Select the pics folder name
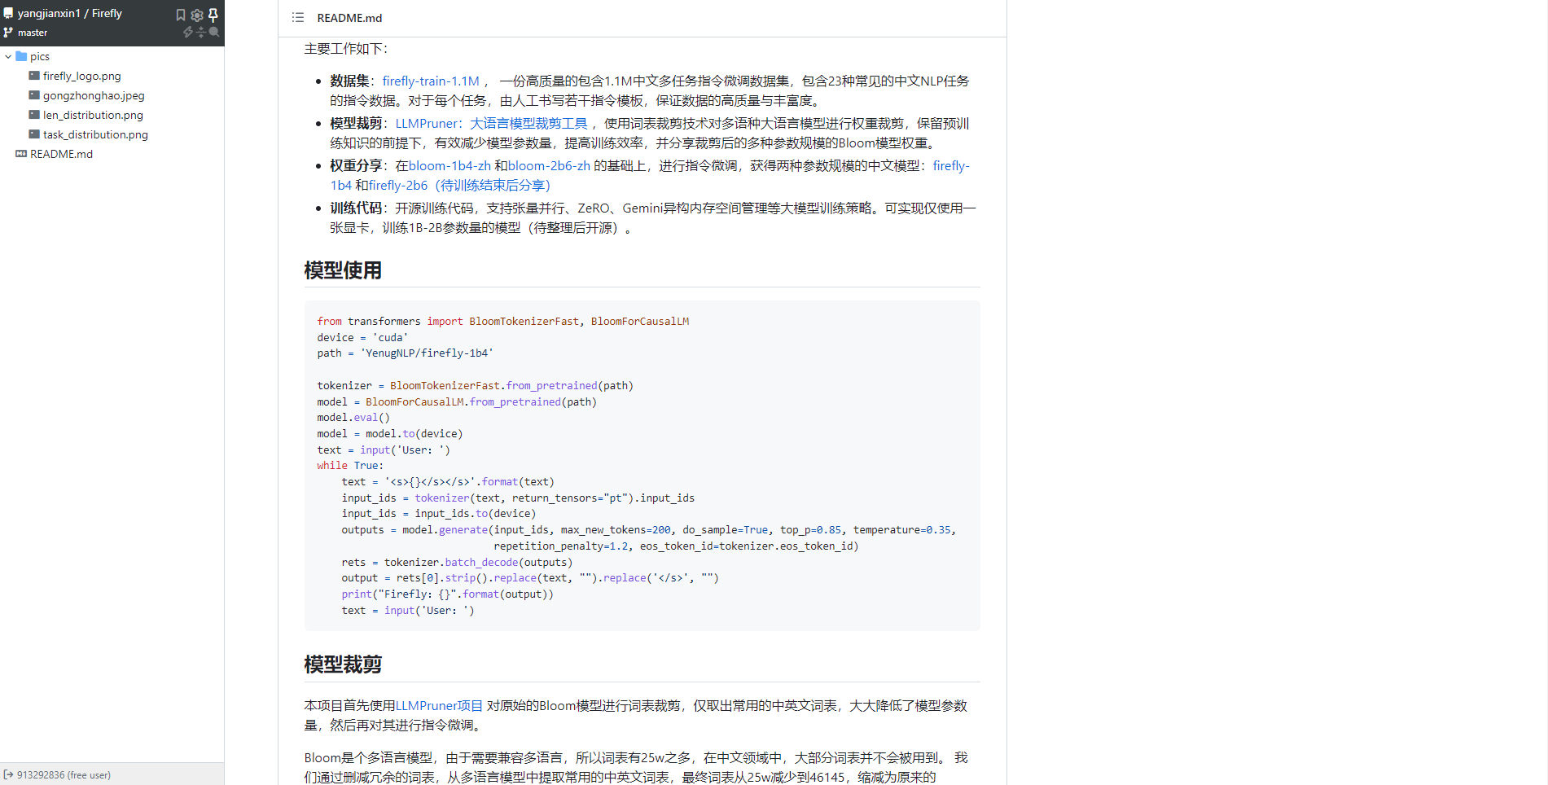Image resolution: width=1548 pixels, height=785 pixels. coord(40,56)
